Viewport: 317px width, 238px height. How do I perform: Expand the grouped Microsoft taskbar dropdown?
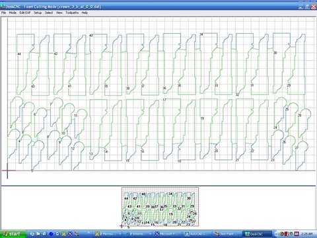pyautogui.click(x=120, y=234)
